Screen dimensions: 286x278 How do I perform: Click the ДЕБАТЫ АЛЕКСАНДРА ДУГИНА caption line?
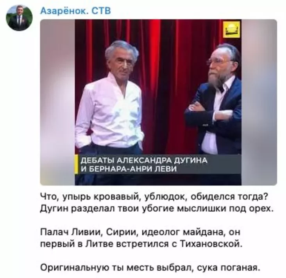(144, 161)
